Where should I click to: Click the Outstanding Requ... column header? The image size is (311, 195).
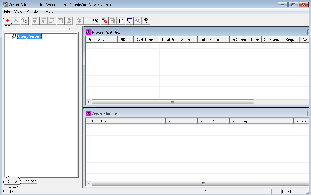click(x=281, y=40)
